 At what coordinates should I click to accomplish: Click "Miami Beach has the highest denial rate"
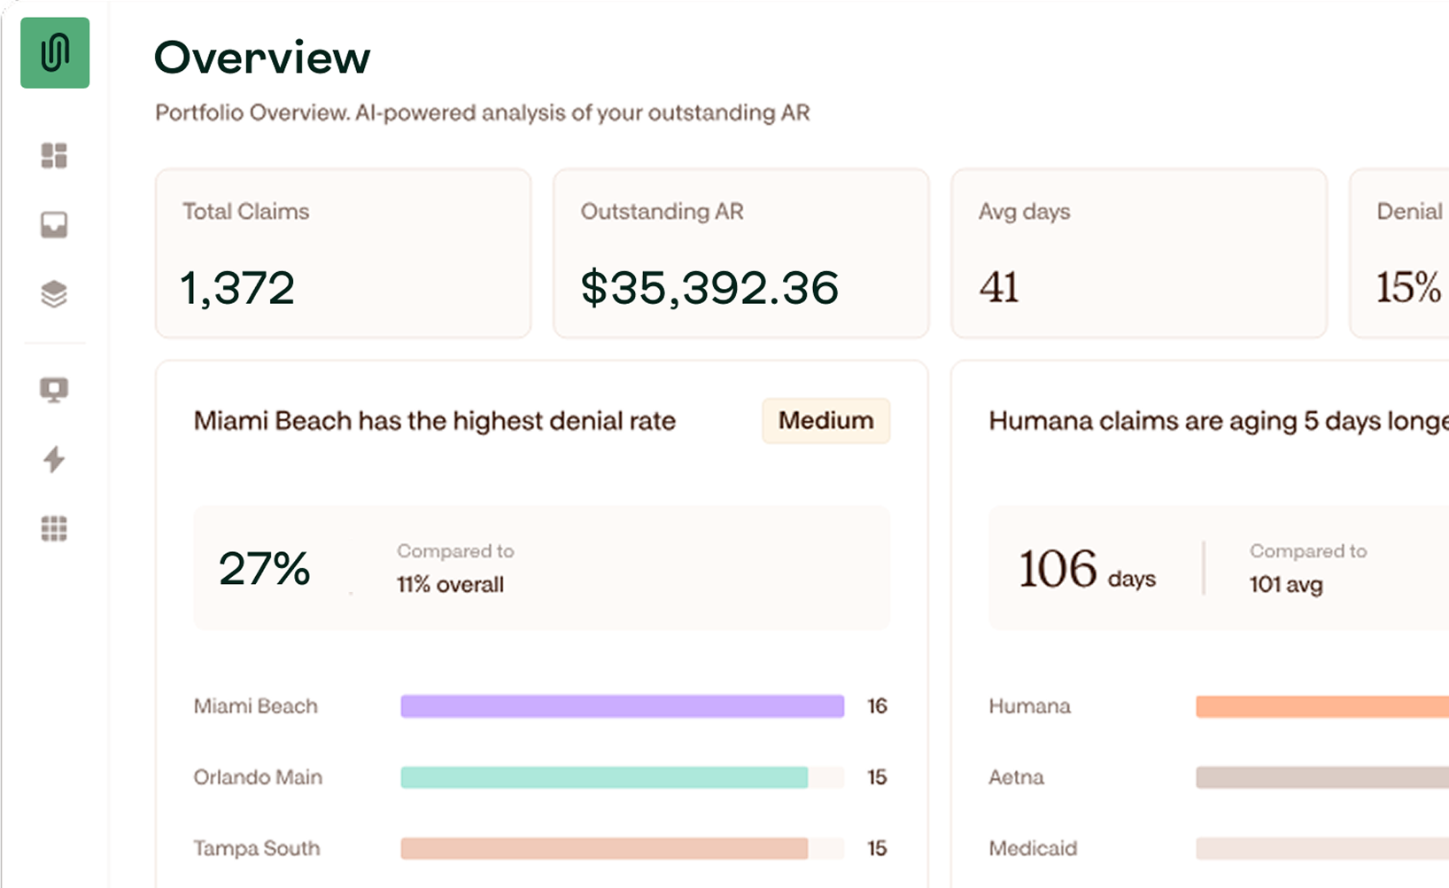point(435,421)
